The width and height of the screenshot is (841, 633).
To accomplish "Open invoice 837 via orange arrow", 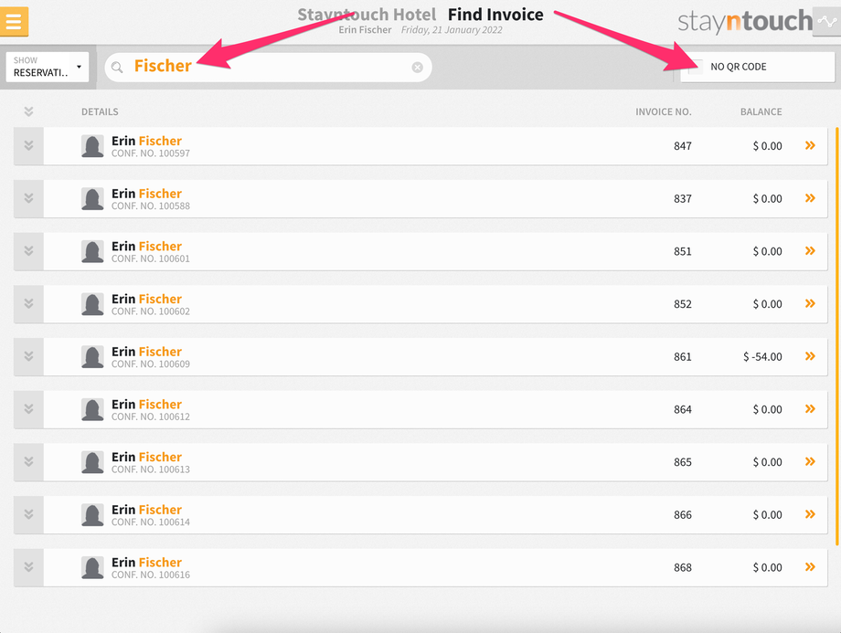I will (x=810, y=198).
